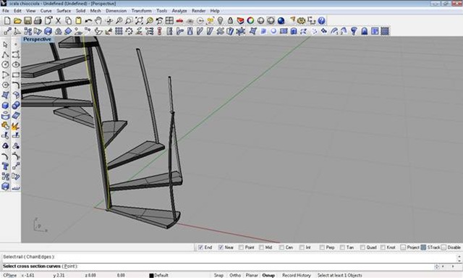463x278 pixels.
Task: Click the light bulb Hide/Show icon
Action: [220, 21]
